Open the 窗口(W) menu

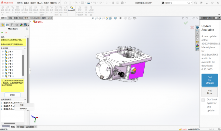click(x=53, y=3)
